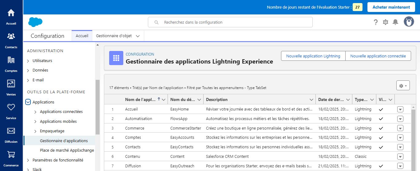This screenshot has height=171, width=420.
Task: Click the Classic type cell for Contenu
Action: click(x=361, y=156)
